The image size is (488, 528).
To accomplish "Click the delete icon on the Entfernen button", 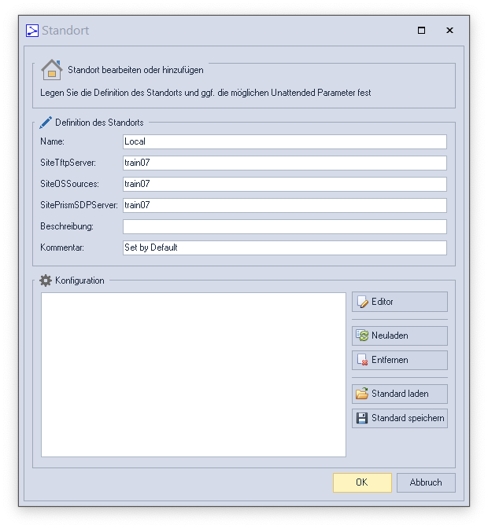I will (x=362, y=360).
